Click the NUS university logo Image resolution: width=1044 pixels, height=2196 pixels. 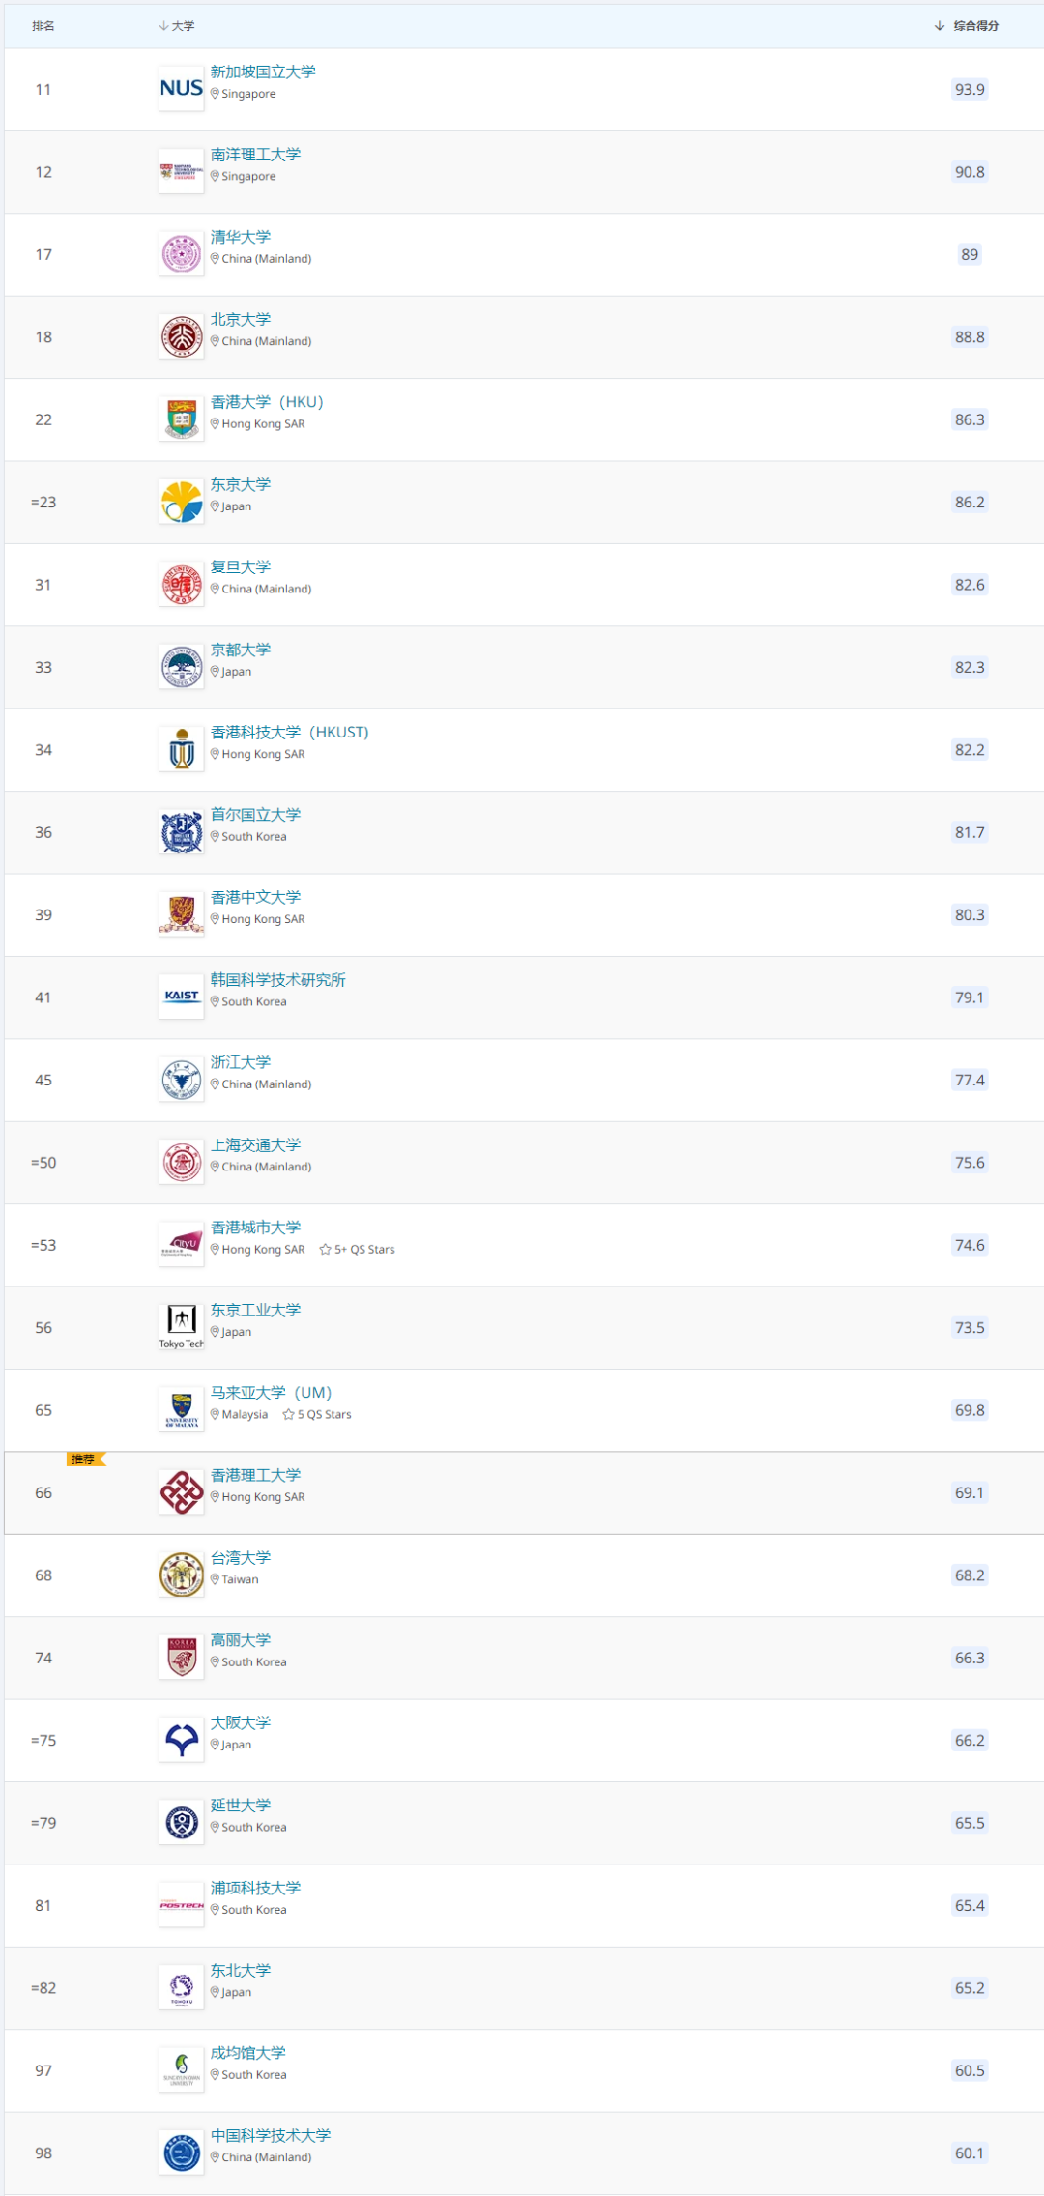click(x=182, y=89)
